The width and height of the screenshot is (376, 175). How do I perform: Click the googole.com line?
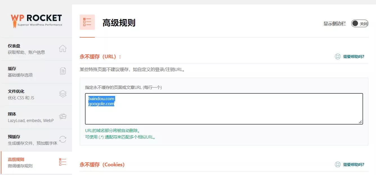point(101,104)
